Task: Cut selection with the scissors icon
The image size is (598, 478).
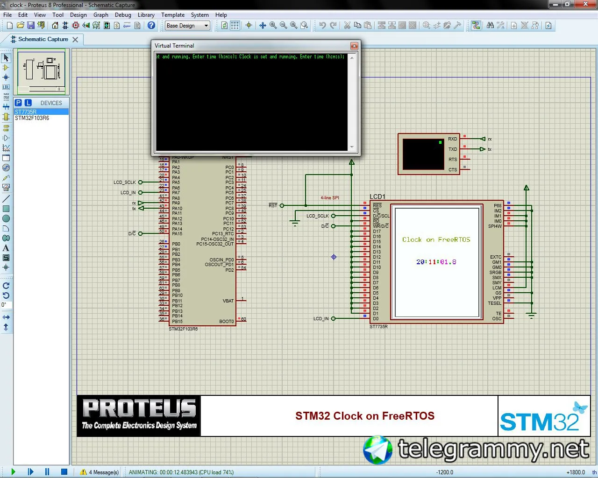Action: click(x=347, y=26)
